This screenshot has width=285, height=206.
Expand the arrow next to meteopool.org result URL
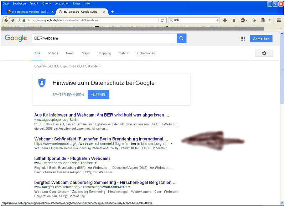coord(172,143)
